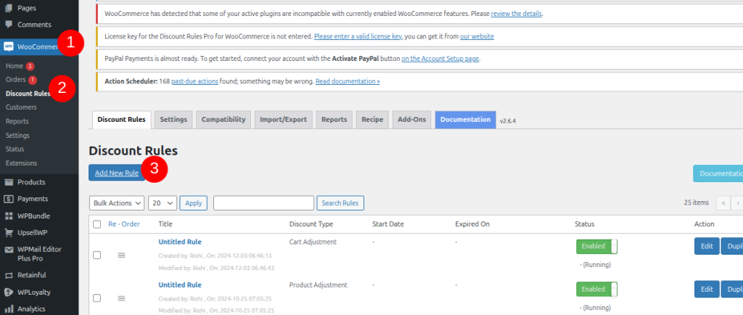743x315 pixels.
Task: Open UpsellWP cart icon in sidebar
Action: pos(9,233)
